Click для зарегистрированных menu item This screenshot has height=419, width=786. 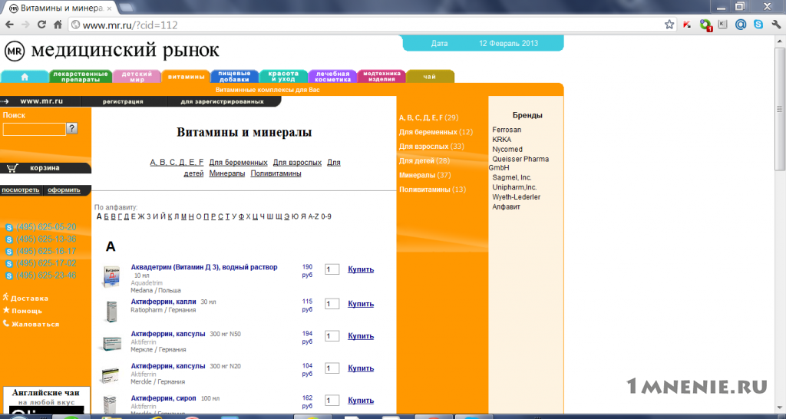click(222, 101)
